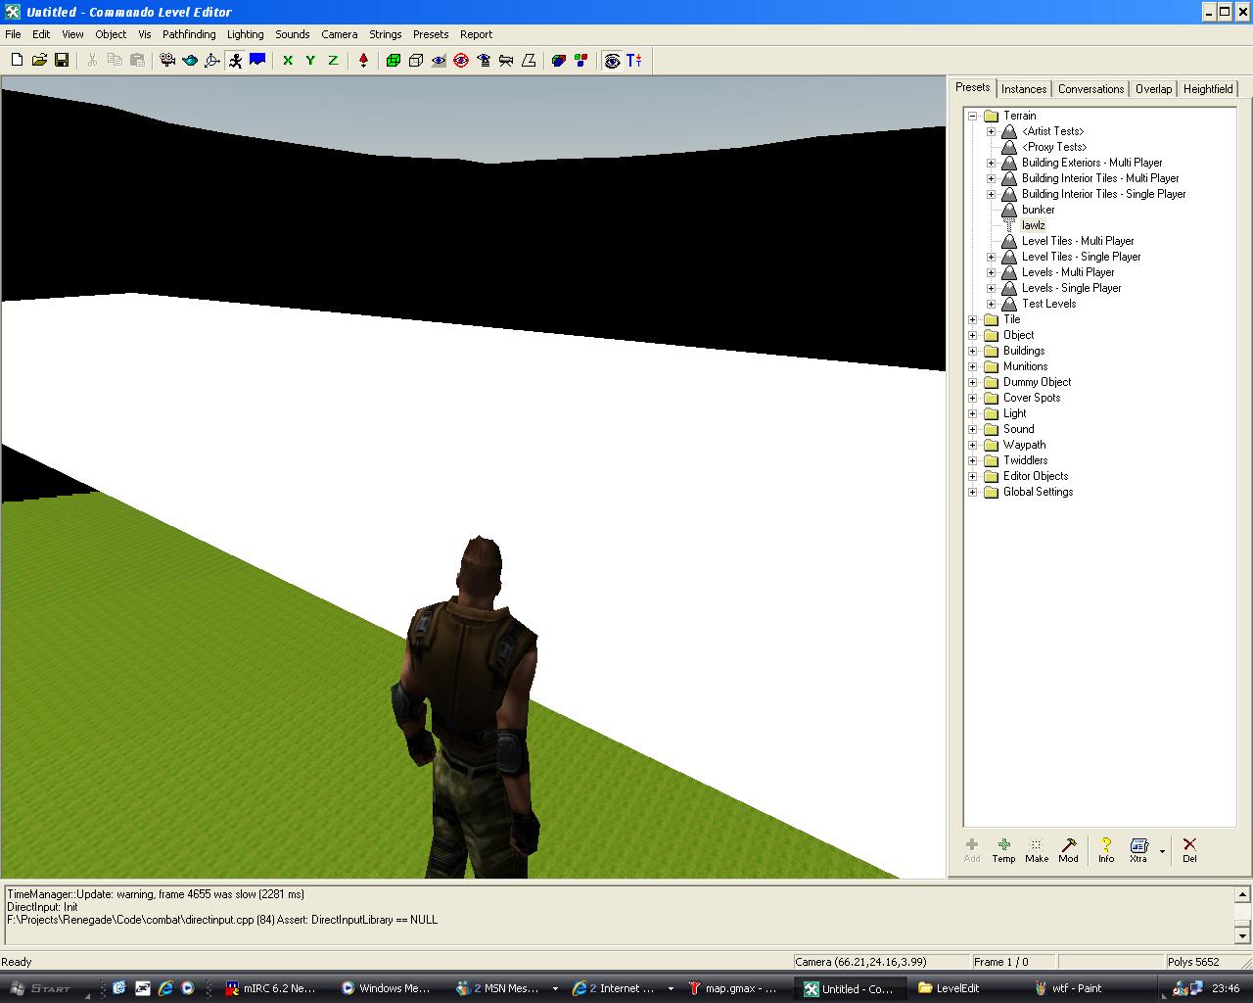The width and height of the screenshot is (1253, 1003).
Task: Click the log panel scroll-down arrow
Action: 1242,935
